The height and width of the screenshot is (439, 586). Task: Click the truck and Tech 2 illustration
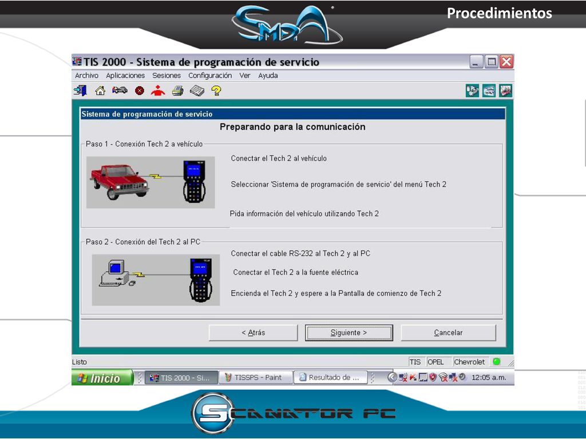click(151, 182)
